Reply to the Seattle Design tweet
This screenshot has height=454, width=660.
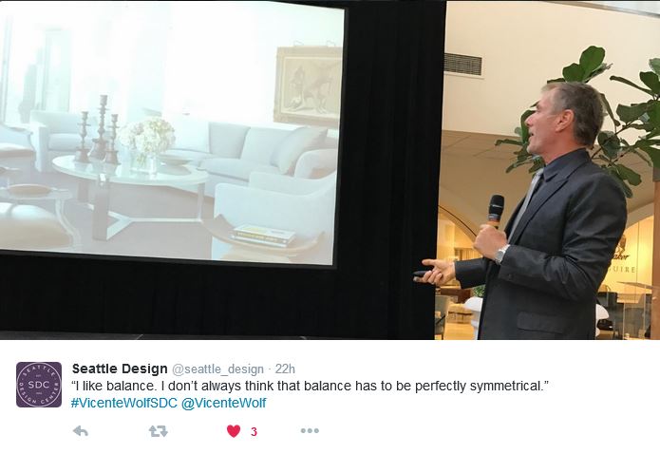[x=81, y=431]
